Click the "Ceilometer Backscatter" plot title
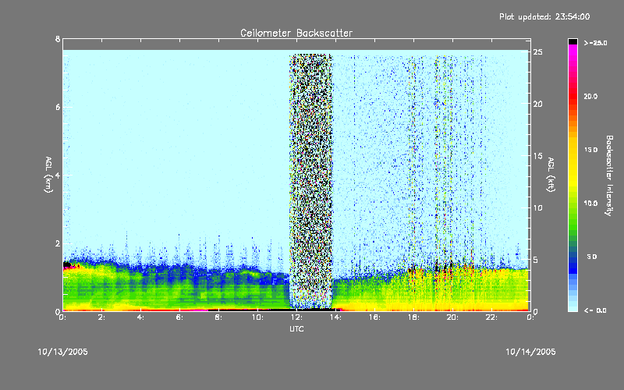The image size is (624, 390). (296, 33)
